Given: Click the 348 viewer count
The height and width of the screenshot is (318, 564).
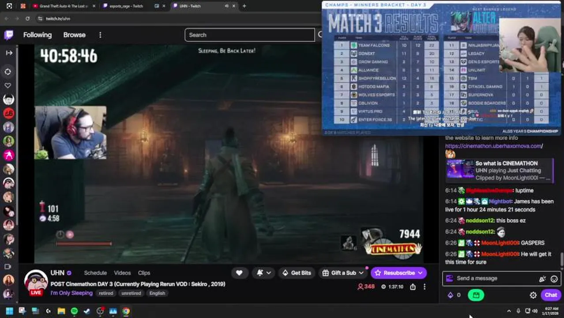Looking at the screenshot, I should [366, 287].
